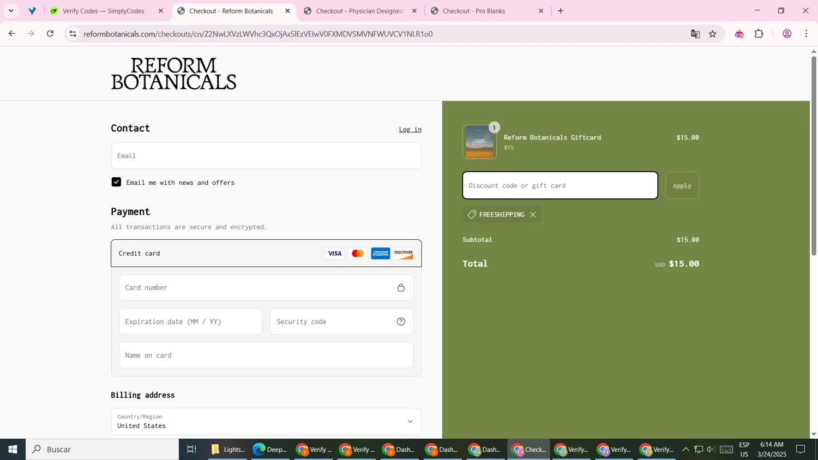This screenshot has width=818, height=460.
Task: View site information icon in address bar
Action: pos(73,34)
